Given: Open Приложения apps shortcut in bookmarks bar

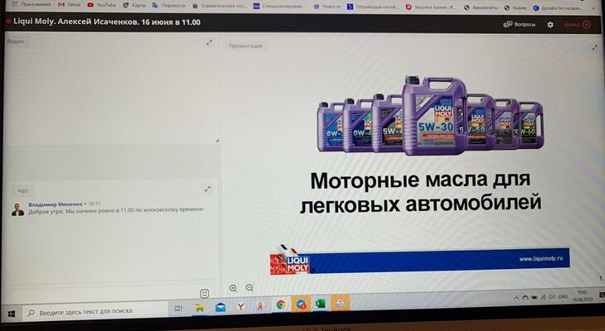Looking at the screenshot, I should pos(31,5).
